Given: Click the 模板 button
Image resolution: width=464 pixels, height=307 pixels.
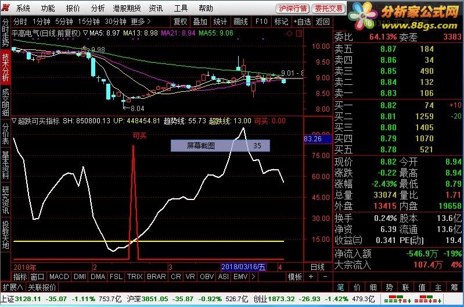Looking at the screenshot, I should click(296, 277).
